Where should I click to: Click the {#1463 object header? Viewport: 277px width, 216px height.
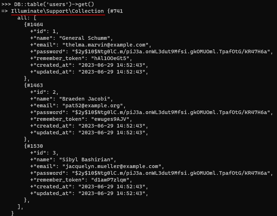pos(33,85)
